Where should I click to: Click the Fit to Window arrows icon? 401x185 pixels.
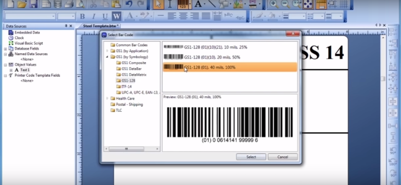point(308,4)
